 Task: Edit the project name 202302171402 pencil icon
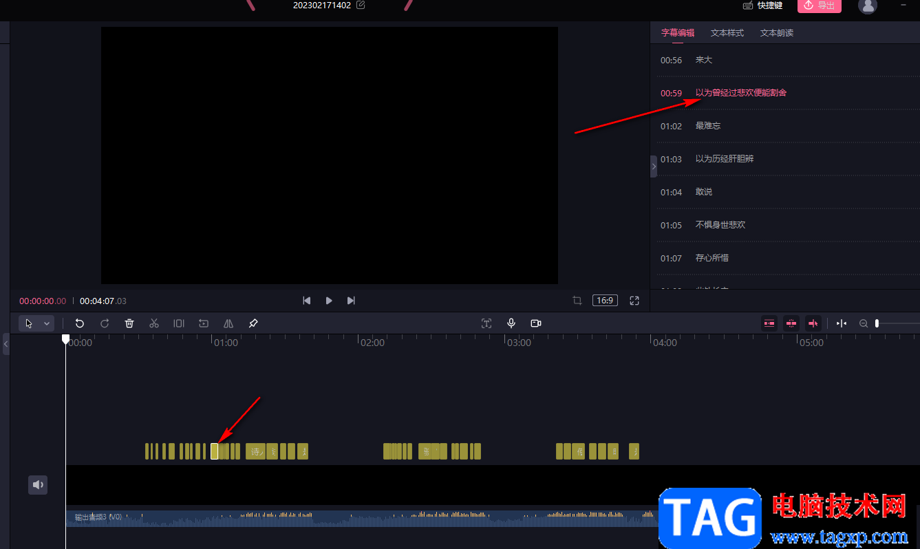tap(361, 5)
